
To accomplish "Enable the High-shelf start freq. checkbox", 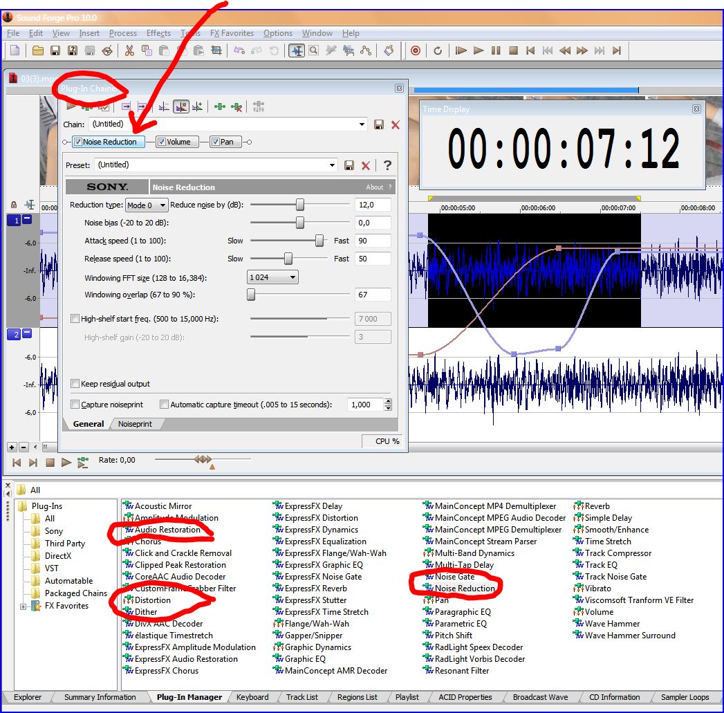I will tap(75, 319).
